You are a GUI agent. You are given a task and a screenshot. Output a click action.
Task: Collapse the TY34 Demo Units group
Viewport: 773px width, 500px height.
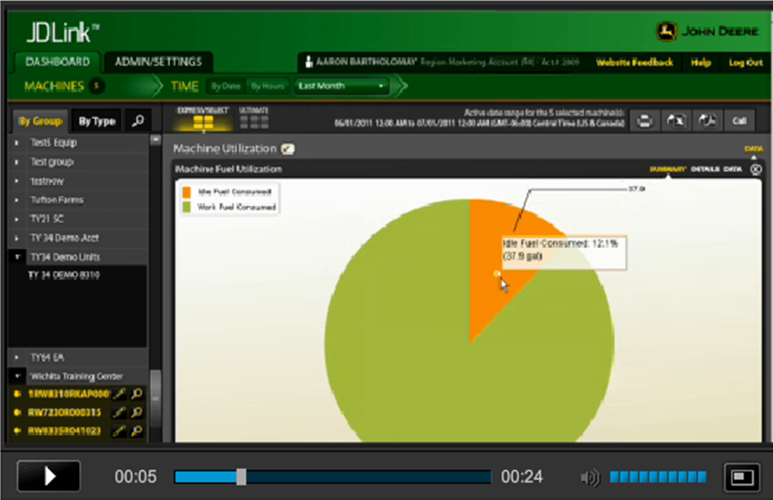(17, 257)
